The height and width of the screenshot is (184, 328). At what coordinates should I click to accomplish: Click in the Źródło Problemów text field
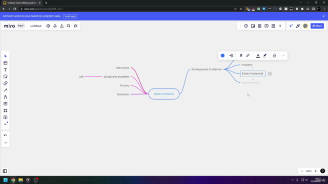click(253, 74)
